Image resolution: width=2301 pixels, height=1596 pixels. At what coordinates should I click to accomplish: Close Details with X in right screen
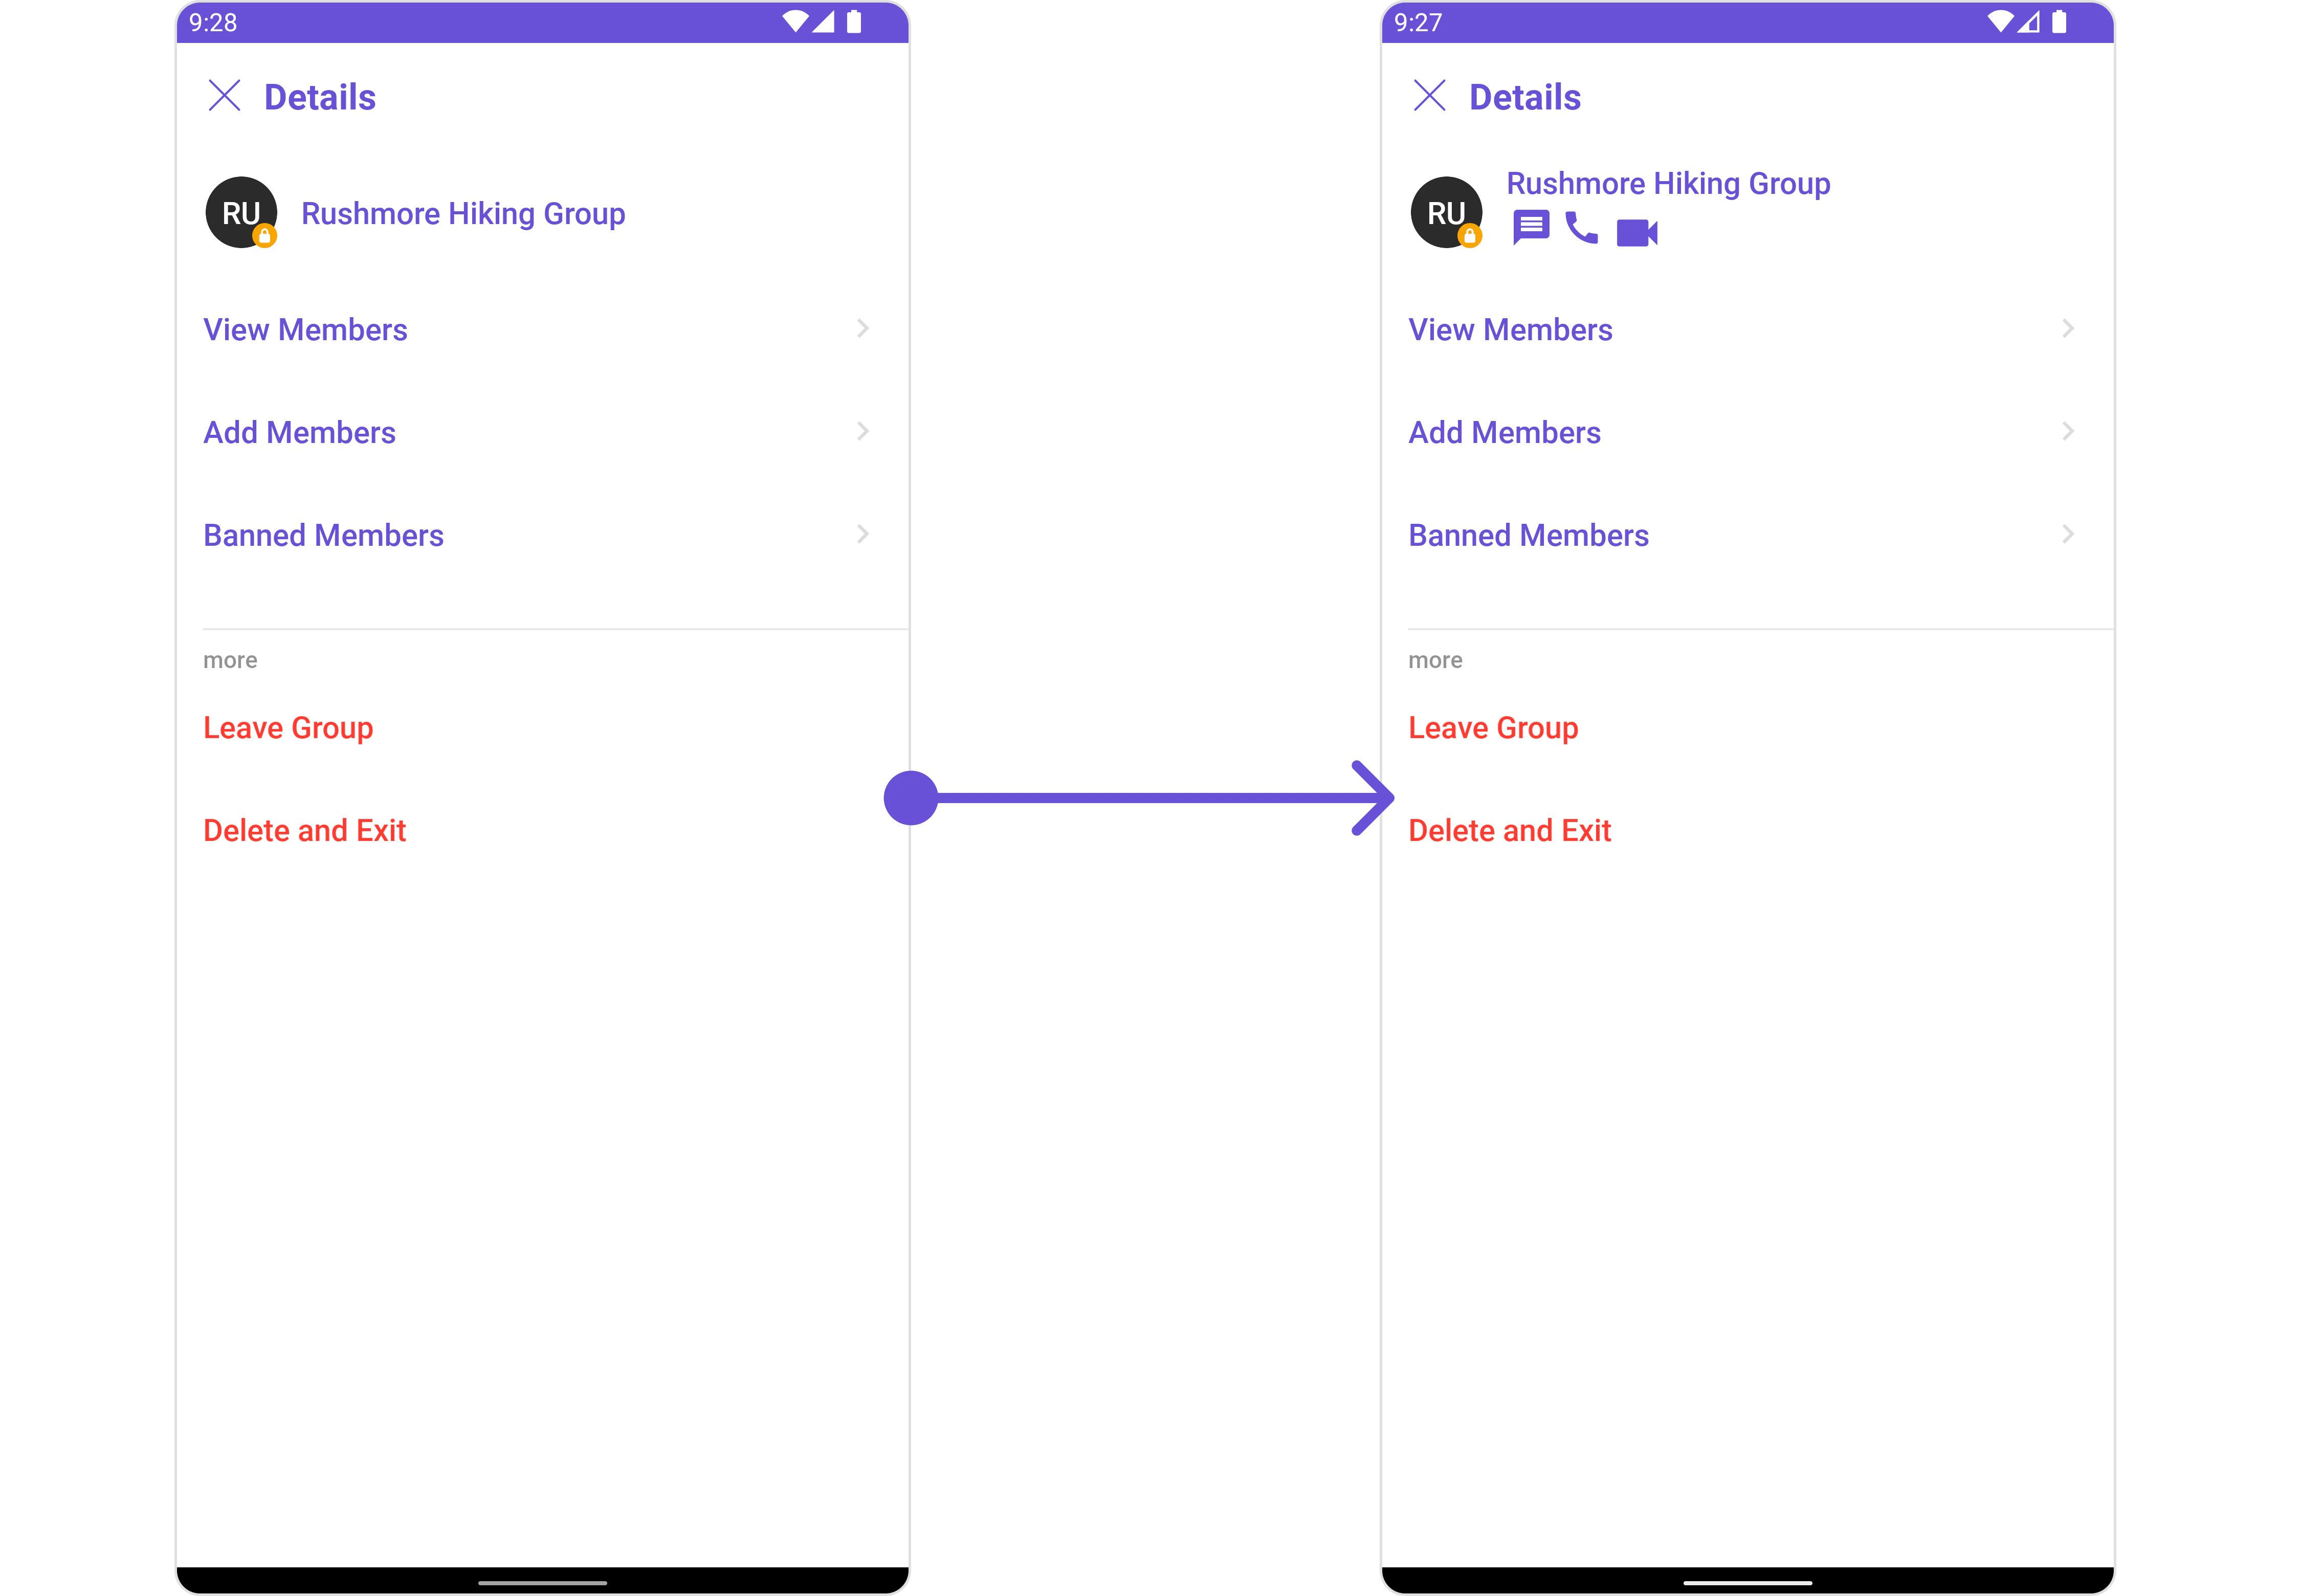(1429, 96)
